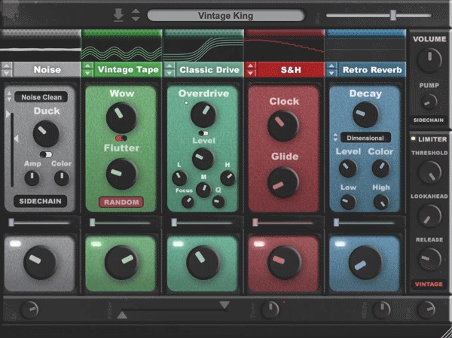The width and height of the screenshot is (452, 338).
Task: Step reverb type with arrows beside Dimensional
Action: click(x=335, y=137)
